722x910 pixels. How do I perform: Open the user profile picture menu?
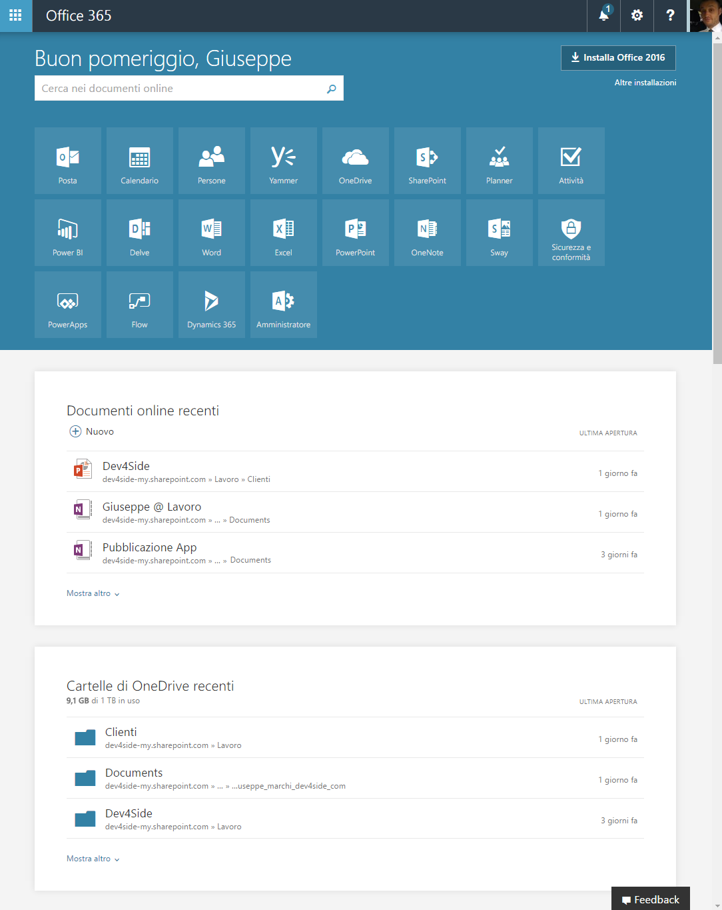pyautogui.click(x=705, y=15)
